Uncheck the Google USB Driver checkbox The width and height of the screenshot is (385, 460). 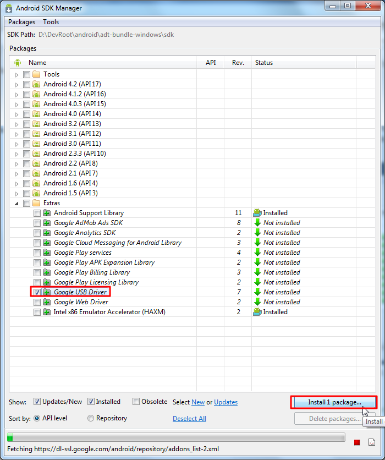pyautogui.click(x=37, y=292)
